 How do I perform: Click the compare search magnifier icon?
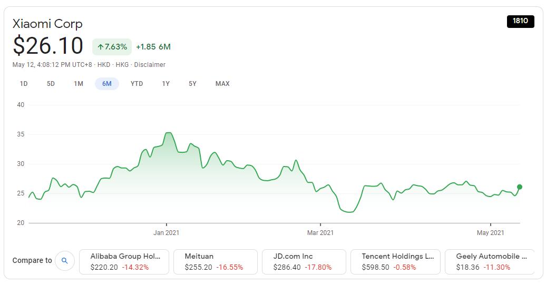pyautogui.click(x=65, y=260)
